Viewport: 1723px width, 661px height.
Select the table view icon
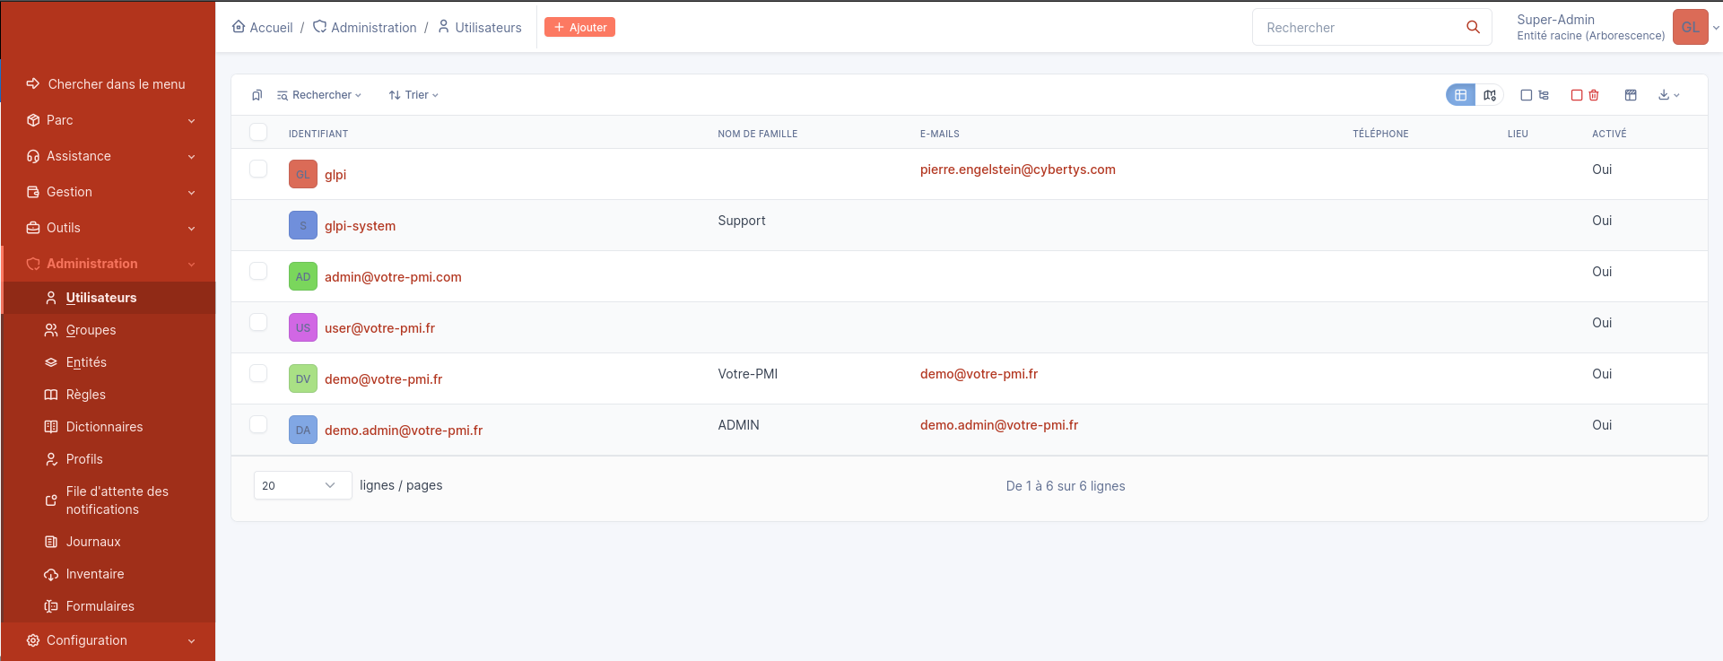(x=1461, y=95)
